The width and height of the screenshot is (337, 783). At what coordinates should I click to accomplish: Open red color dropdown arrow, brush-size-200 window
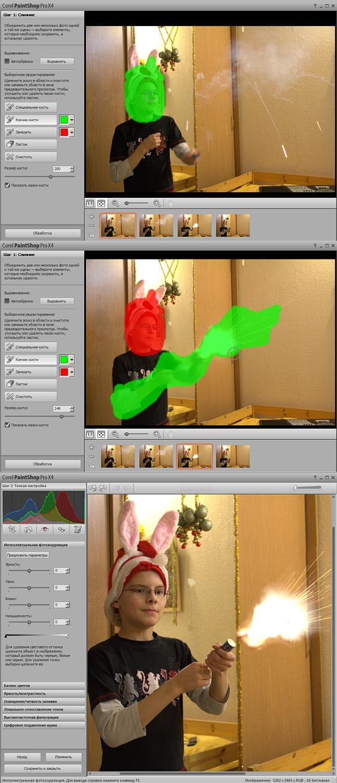click(72, 132)
